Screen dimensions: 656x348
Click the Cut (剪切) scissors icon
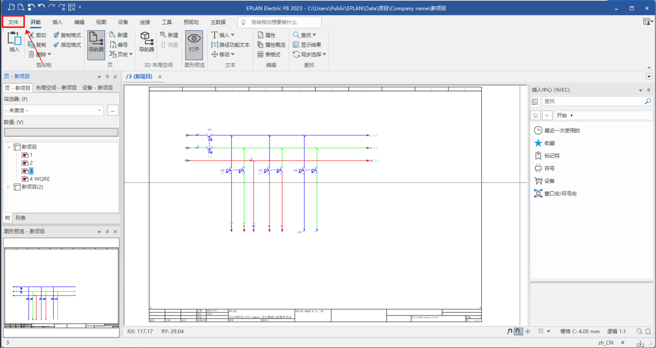click(x=31, y=35)
